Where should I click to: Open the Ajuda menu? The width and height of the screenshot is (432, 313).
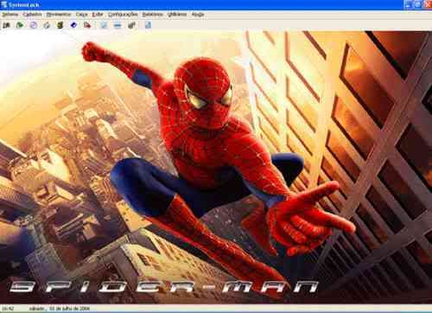[198, 15]
